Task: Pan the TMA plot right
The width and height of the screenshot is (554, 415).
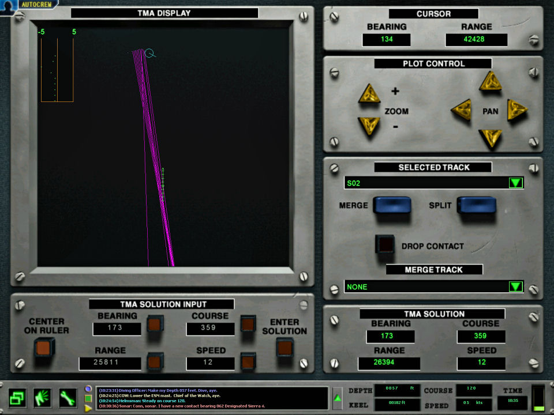Action: point(517,110)
